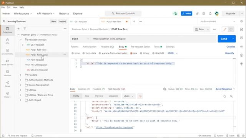Open the code snippet icon in right sidebar
This screenshot has width=246, height=138.
coord(241,47)
